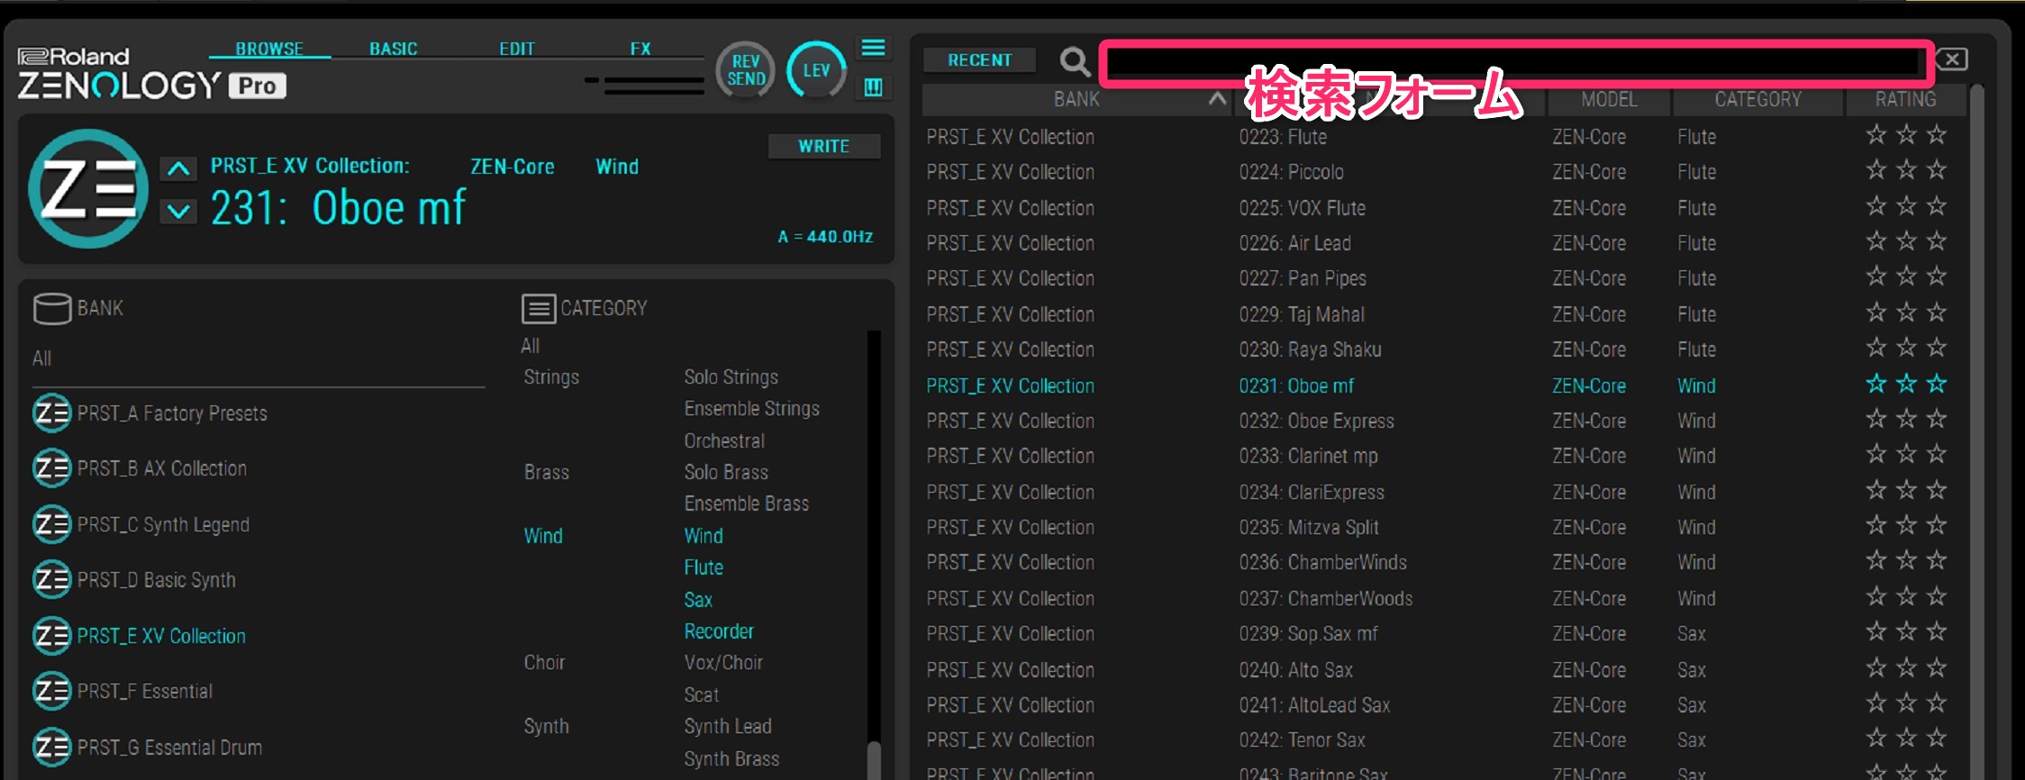Open the hamburger menu icon
This screenshot has width=2025, height=780.
pos(873,48)
